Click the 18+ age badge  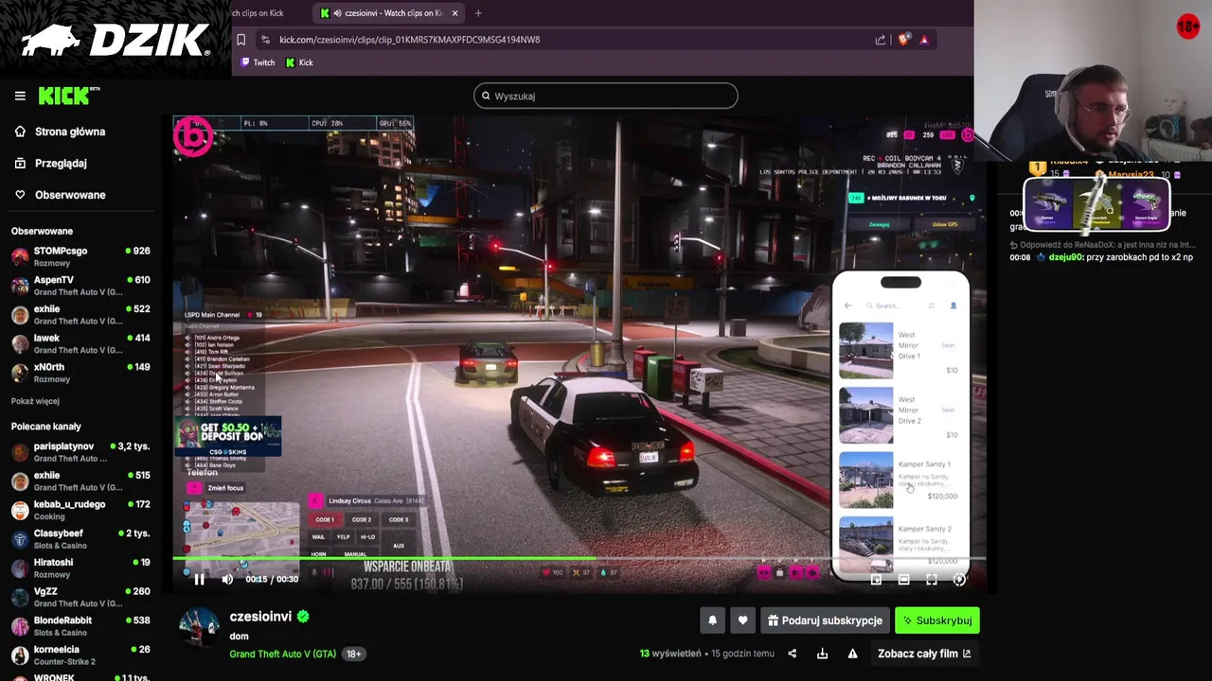point(353,654)
